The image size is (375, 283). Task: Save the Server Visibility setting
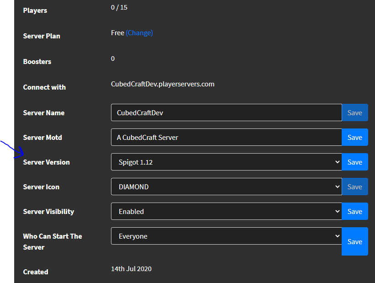click(x=355, y=211)
